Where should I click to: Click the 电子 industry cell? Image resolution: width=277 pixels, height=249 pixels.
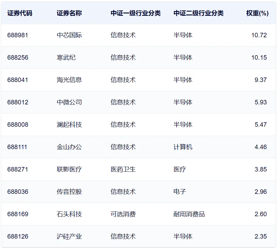[180, 192]
